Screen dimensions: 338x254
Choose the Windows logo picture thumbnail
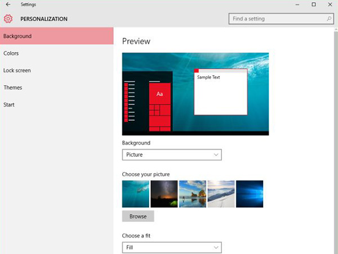pyautogui.click(x=250, y=194)
